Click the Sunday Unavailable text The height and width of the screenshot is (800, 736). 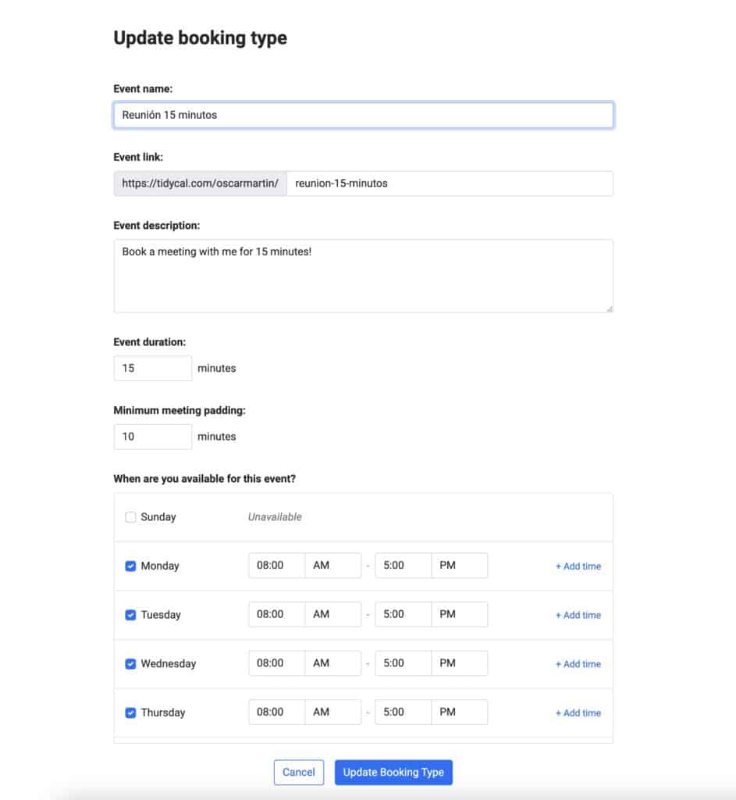[x=275, y=517]
